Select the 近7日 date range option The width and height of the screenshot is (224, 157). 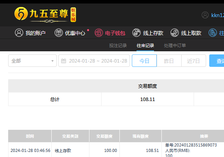pyautogui.click(x=194, y=61)
